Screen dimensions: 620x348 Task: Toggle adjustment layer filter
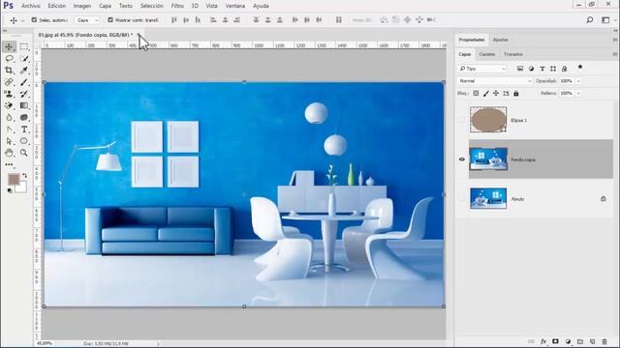pos(531,69)
